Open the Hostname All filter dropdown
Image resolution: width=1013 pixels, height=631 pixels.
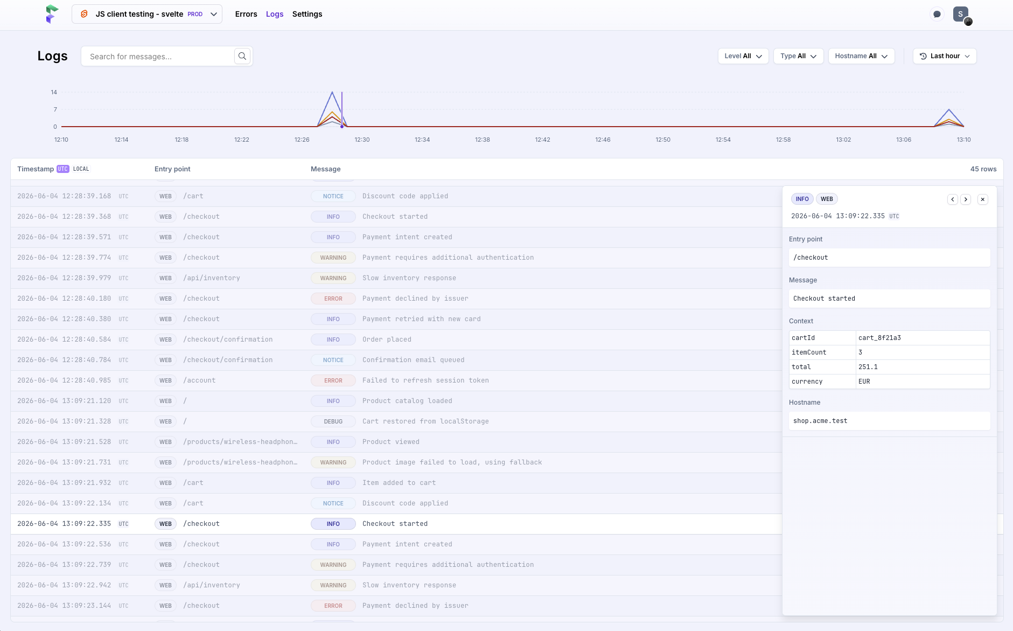coord(862,56)
